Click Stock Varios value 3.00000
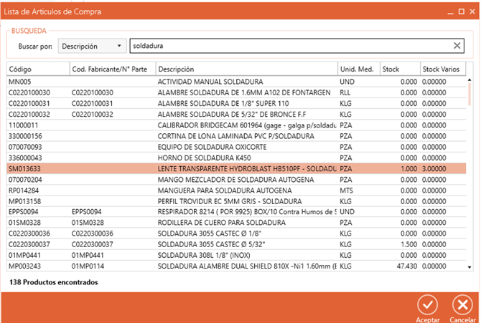481x323 pixels. 434,169
